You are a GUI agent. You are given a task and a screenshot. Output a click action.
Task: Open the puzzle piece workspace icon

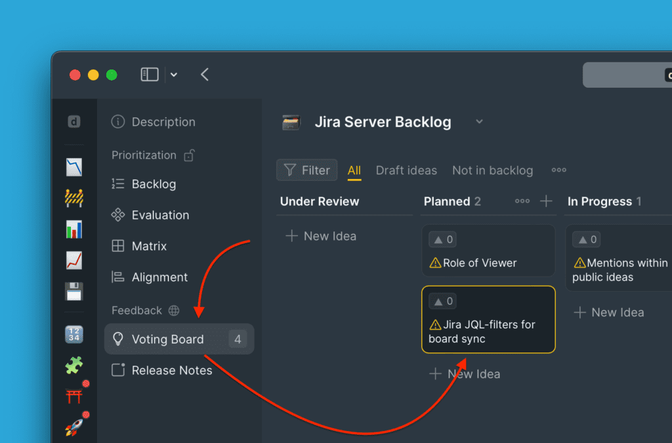pos(74,365)
